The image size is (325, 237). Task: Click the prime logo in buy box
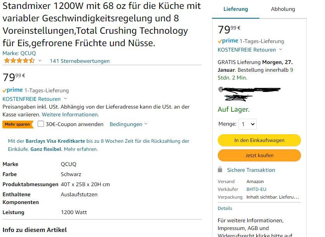pos(228,41)
